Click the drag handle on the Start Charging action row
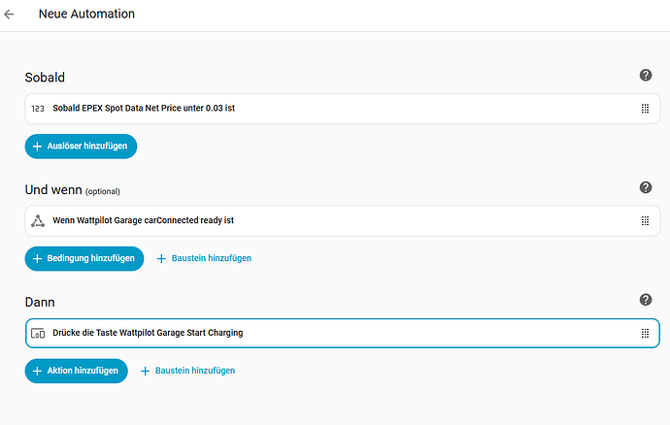This screenshot has width=670, height=425. (645, 333)
